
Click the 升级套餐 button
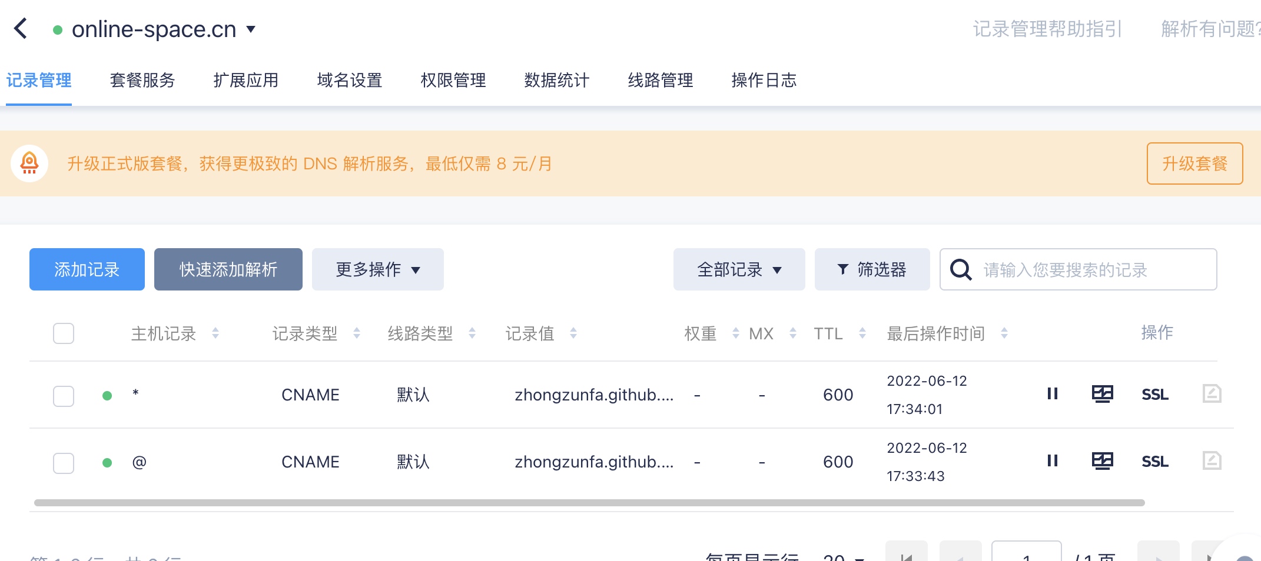[1194, 163]
